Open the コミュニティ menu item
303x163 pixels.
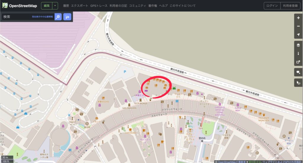tap(137, 6)
